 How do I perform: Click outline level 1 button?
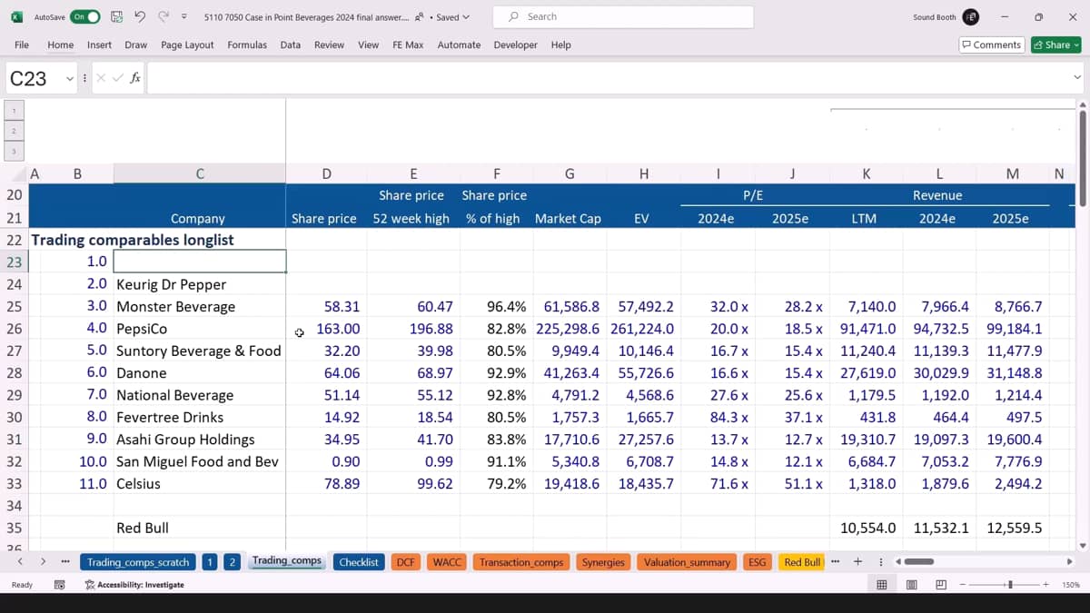click(x=14, y=111)
